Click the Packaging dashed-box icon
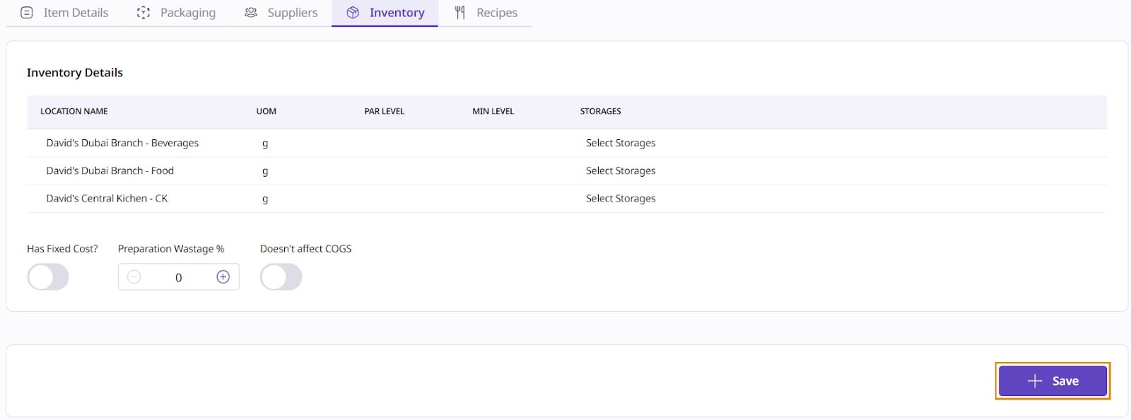The width and height of the screenshot is (1131, 420). pos(143,13)
